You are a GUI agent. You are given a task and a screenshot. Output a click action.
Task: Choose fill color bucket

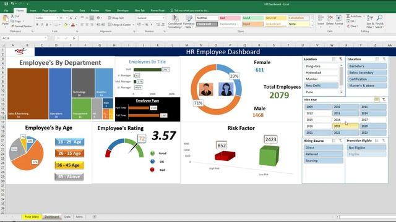tap(66, 25)
